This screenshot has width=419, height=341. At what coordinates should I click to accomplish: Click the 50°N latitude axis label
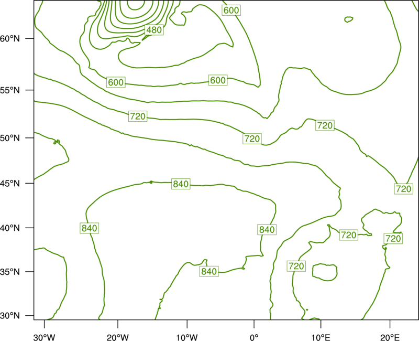click(10, 138)
